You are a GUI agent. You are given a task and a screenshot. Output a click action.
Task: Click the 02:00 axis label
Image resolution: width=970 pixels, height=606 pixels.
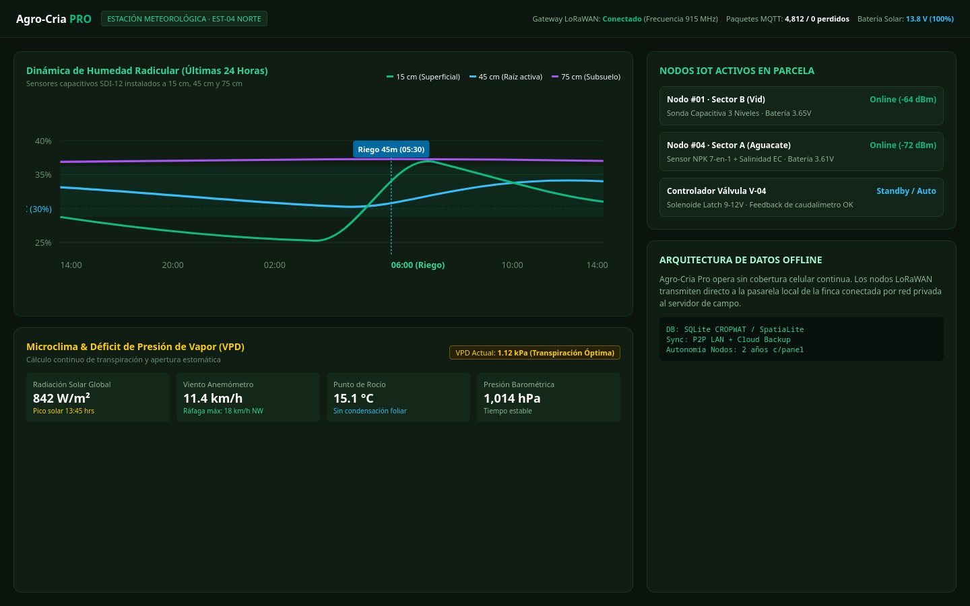tap(274, 265)
